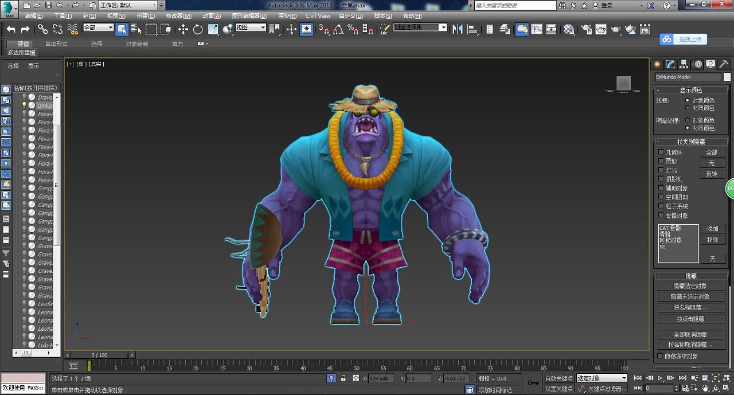Enable the 辅助对象 hide checkbox
734x395 pixels.
[x=661, y=188]
